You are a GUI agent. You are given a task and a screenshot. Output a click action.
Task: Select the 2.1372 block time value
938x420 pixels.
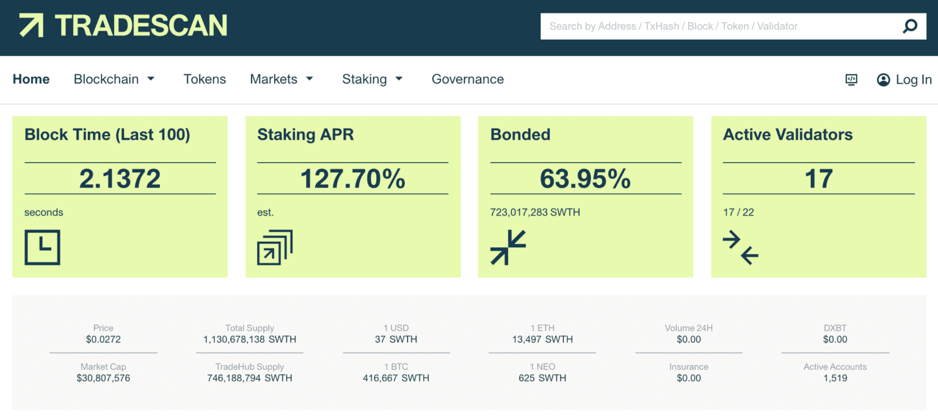pos(120,178)
